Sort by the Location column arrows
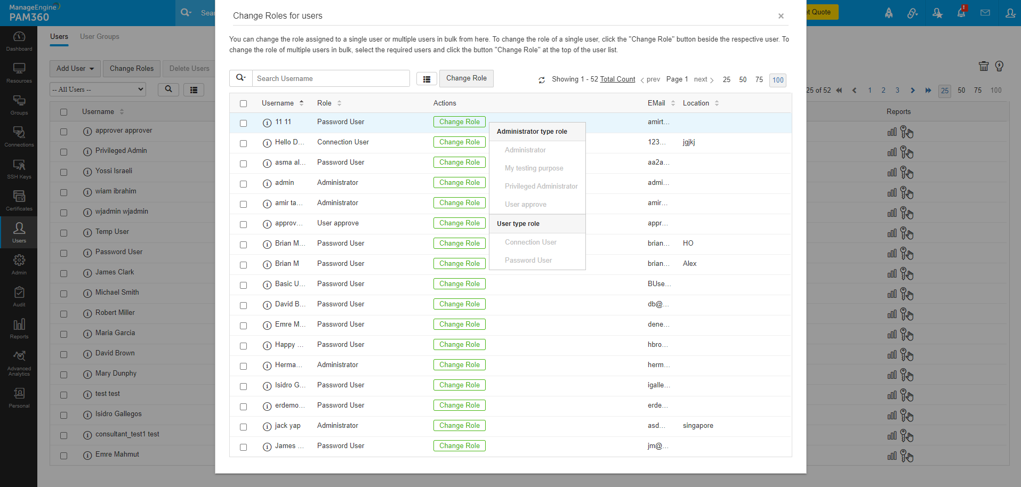Image resolution: width=1021 pixels, height=487 pixels. 717,103
